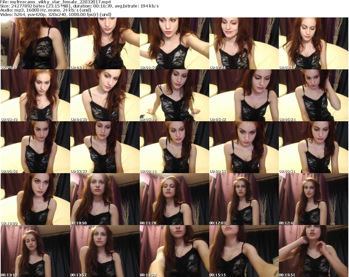This screenshot has height=277, width=349.
Task: Click the thumbnail stamped 00:06:24
Action: (x=314, y=95)
